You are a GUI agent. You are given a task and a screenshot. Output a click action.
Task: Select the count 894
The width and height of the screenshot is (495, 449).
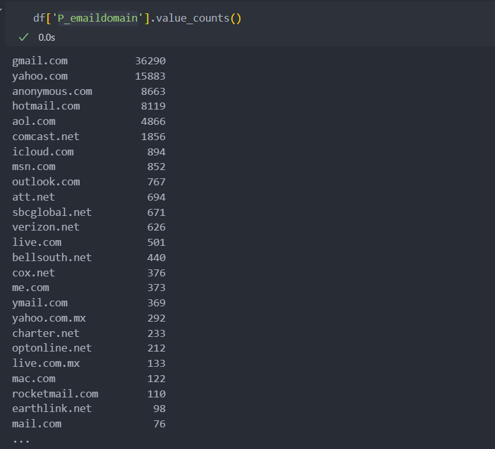point(156,152)
